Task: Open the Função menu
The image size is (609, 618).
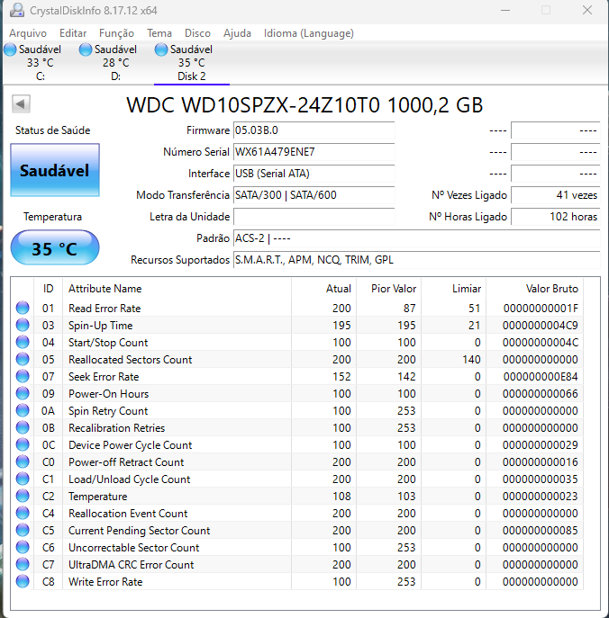Action: pos(116,33)
